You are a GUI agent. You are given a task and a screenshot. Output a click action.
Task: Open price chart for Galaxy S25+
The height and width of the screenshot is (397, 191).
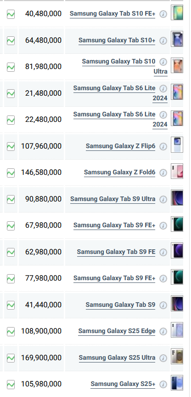pos(11,385)
